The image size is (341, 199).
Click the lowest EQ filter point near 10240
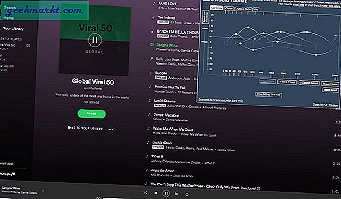point(317,55)
